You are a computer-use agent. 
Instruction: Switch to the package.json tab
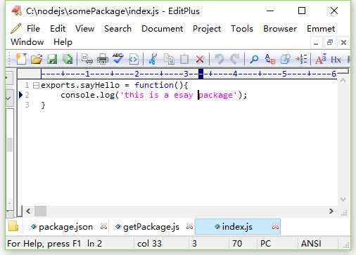(65, 227)
